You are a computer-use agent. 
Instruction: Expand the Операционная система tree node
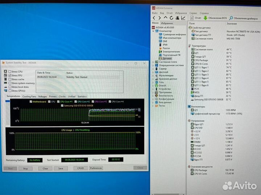click(153, 65)
